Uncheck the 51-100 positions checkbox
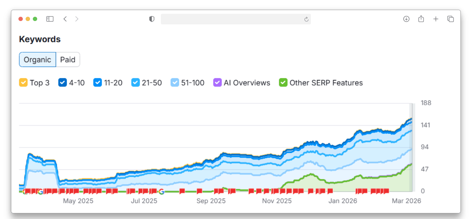Viewport: 473px width, 219px height. coord(175,83)
